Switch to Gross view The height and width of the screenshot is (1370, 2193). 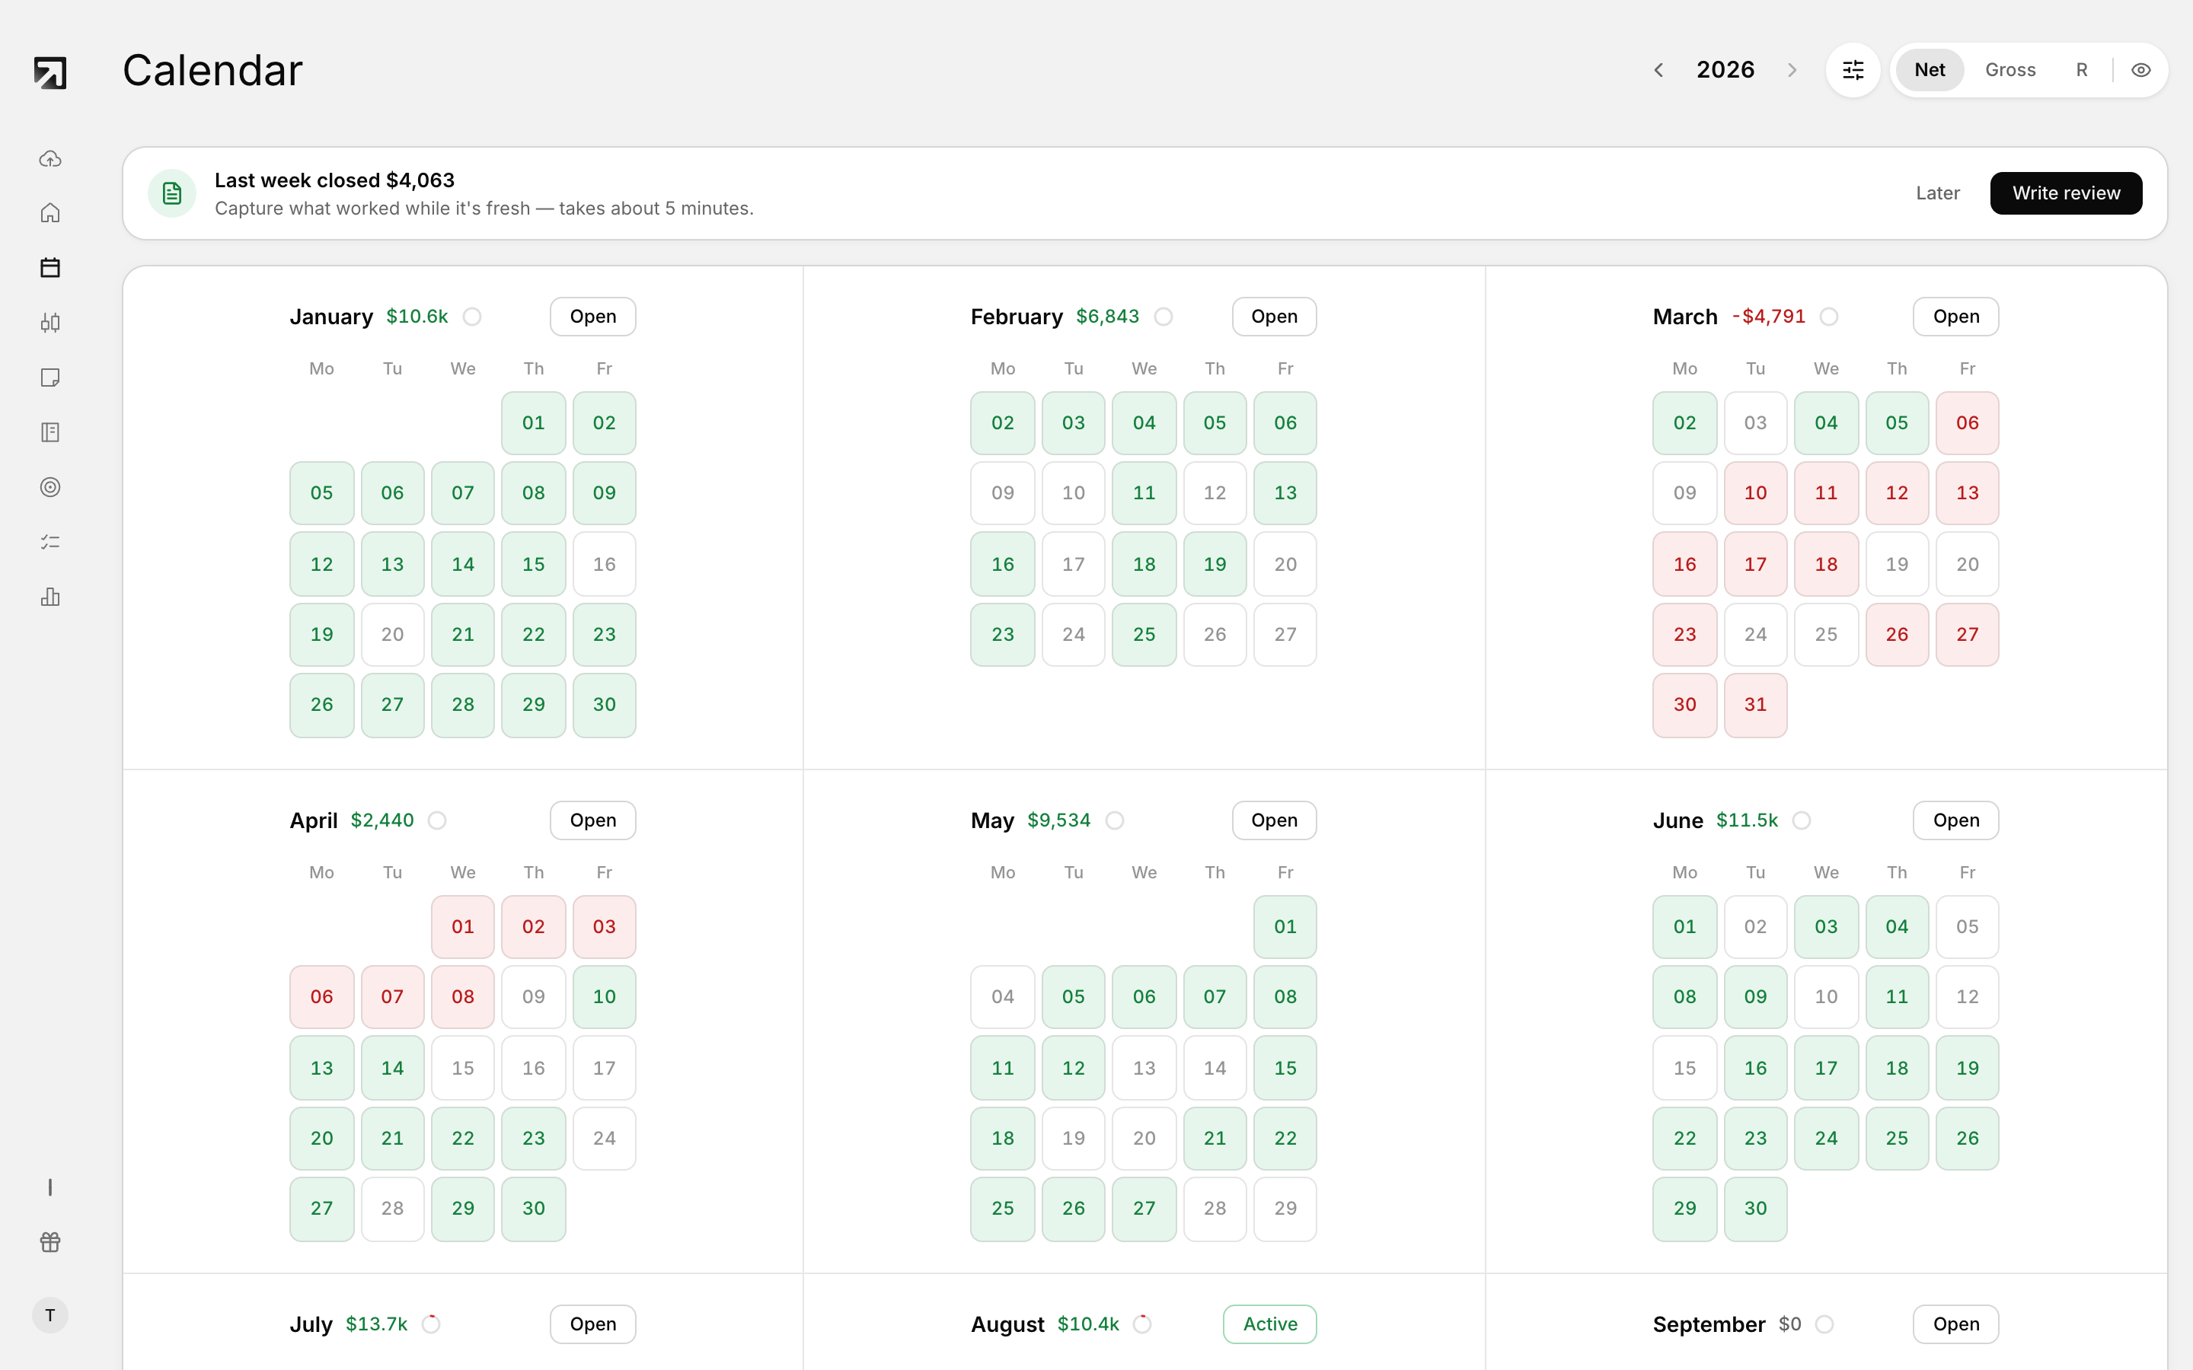coord(2010,70)
